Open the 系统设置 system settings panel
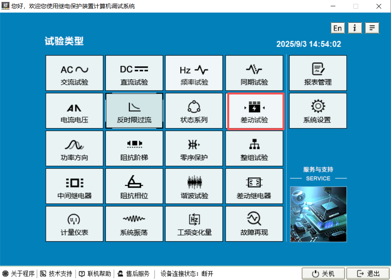 318,110
